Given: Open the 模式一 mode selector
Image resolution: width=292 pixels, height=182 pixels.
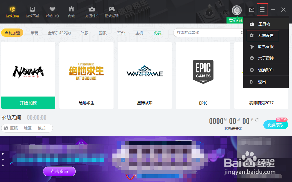Looking at the screenshot, I should pos(44,128).
